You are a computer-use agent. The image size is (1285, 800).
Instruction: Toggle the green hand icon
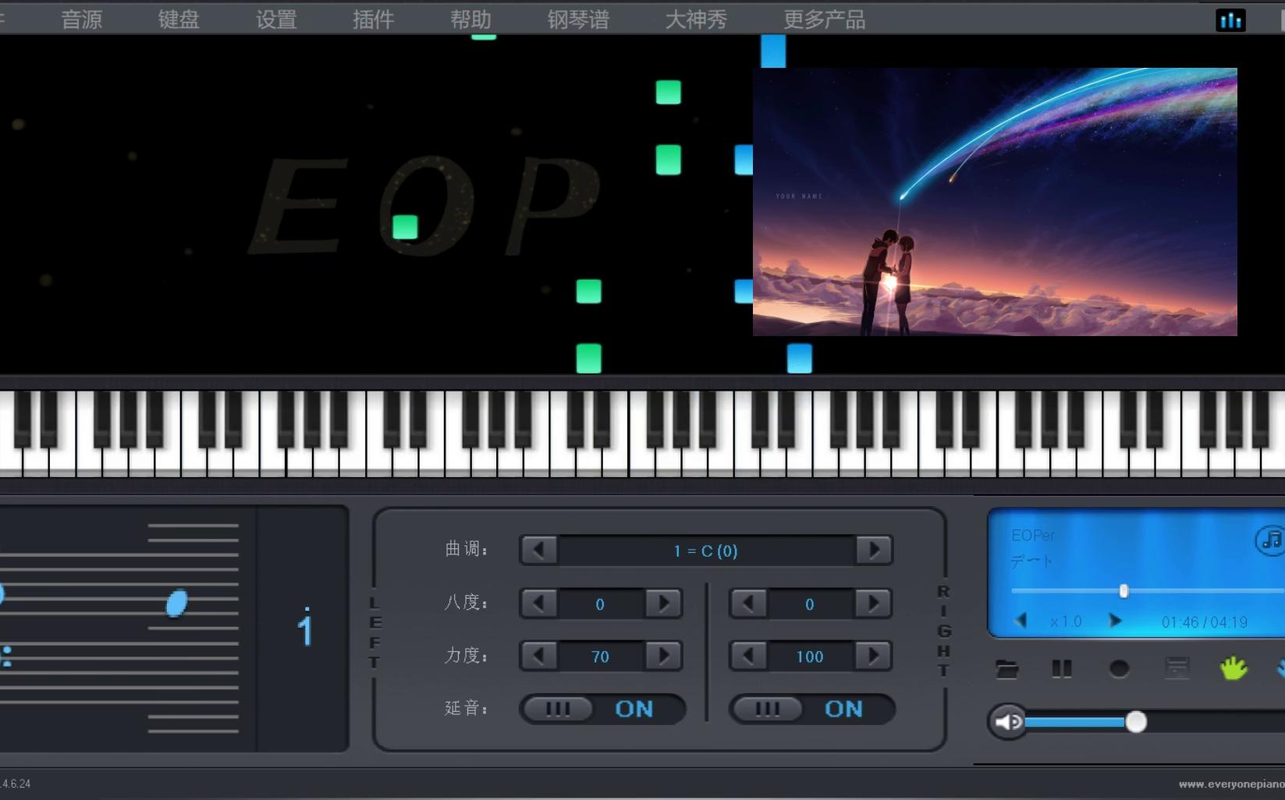click(x=1234, y=668)
